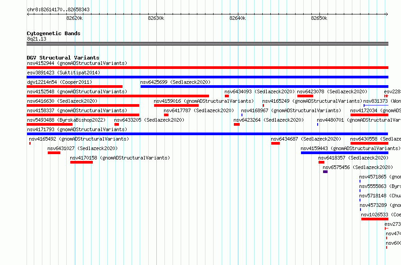Click the nsv4152548 red variant bar
Screen dimensions: 401x265
click(x=118, y=96)
